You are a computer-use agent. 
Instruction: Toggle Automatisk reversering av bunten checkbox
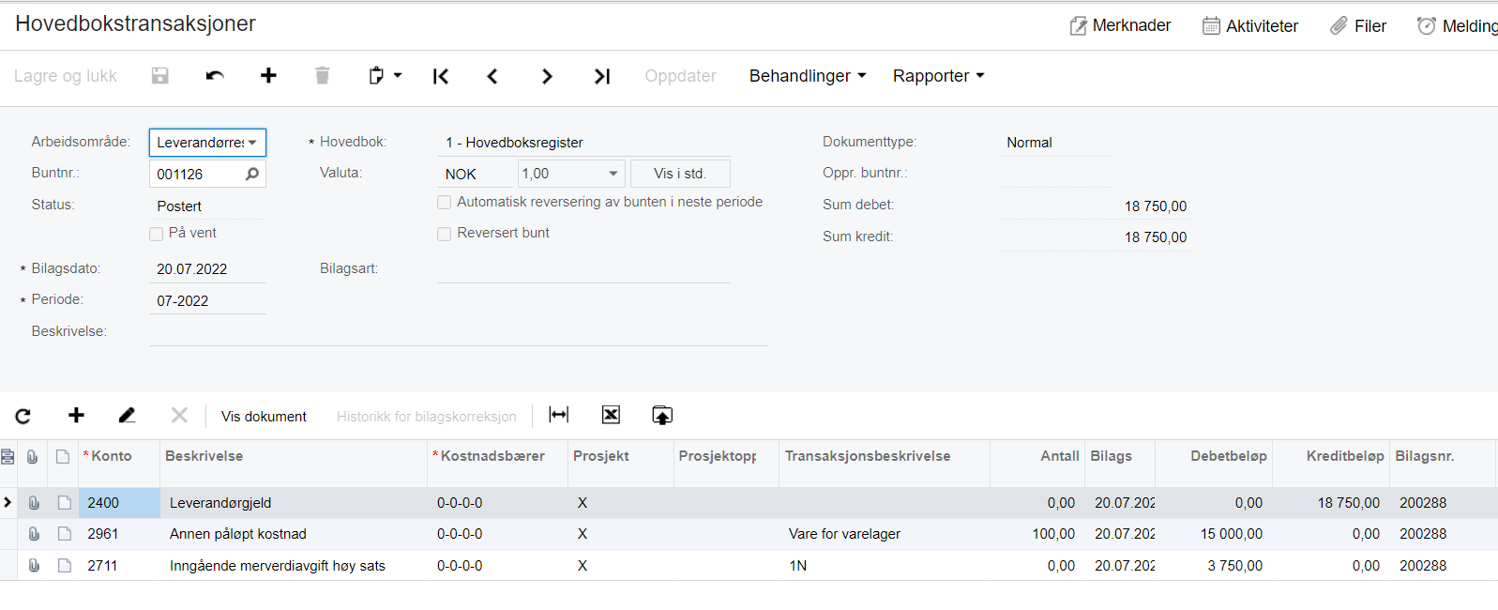tap(445, 202)
